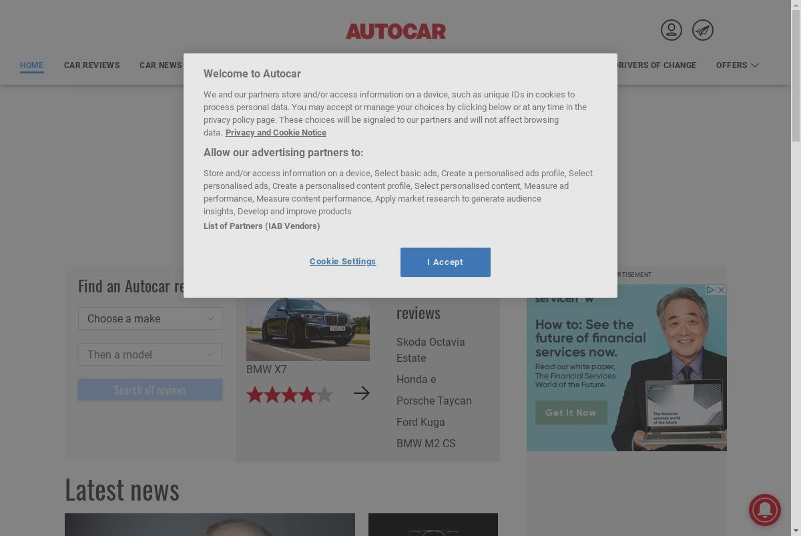Open the Honda e review
801x536 pixels.
point(417,379)
